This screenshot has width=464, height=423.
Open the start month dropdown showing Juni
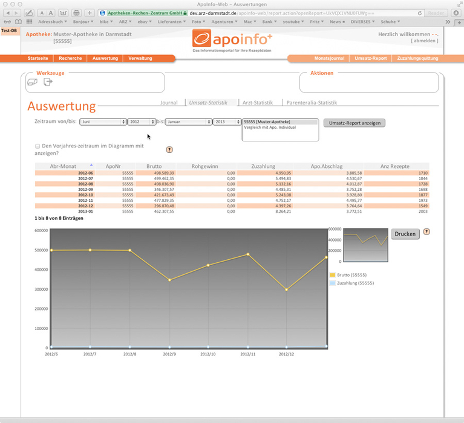click(x=103, y=121)
